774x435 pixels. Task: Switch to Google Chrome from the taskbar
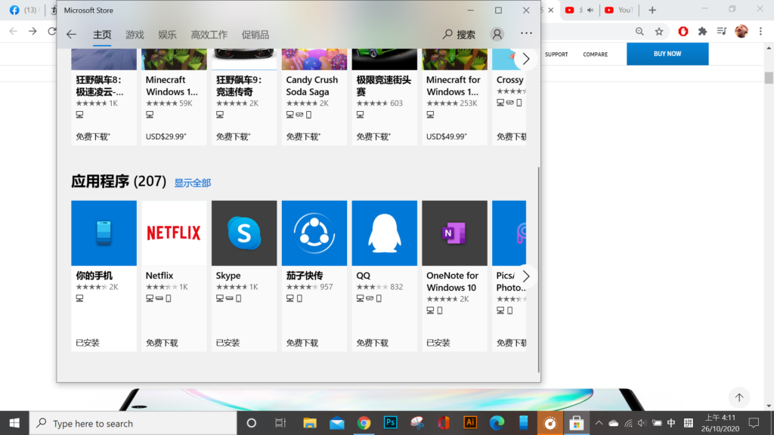click(x=364, y=423)
